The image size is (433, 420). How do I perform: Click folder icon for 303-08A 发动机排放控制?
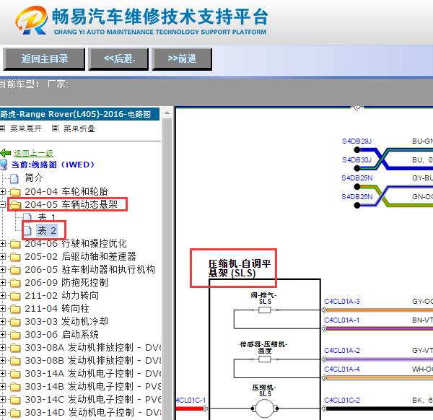tap(15, 348)
